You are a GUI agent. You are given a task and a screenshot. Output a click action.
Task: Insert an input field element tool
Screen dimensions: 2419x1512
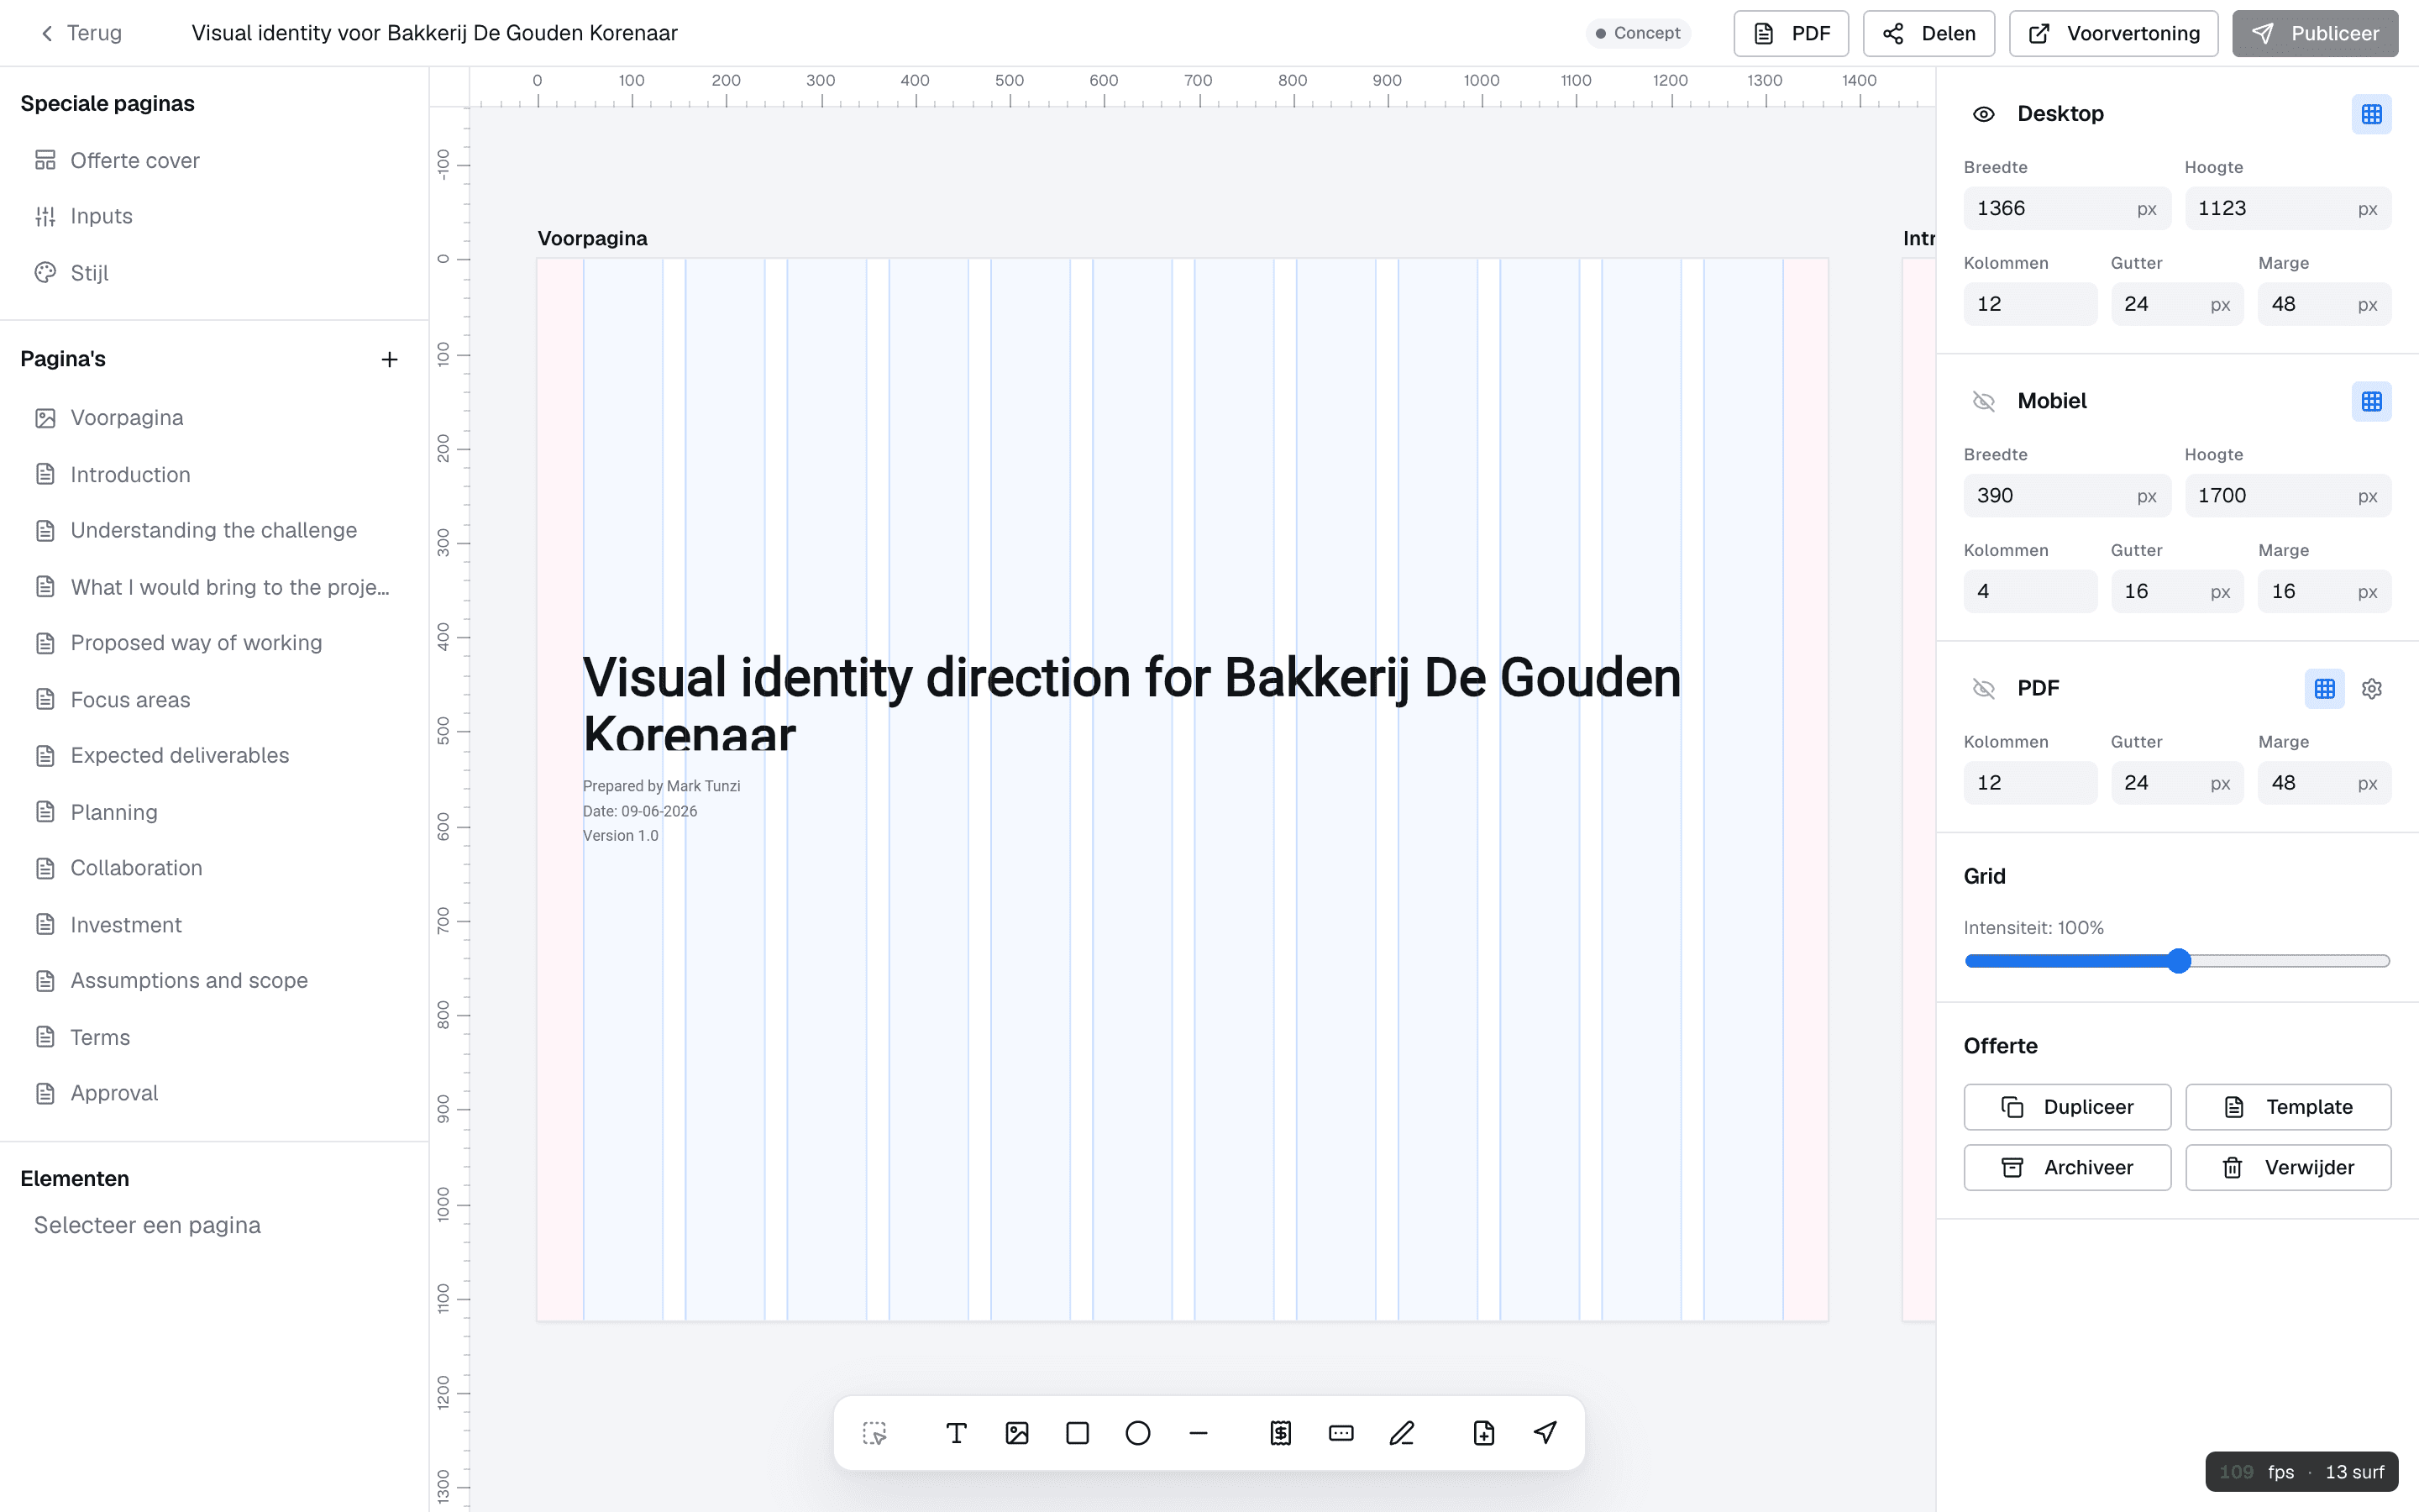(1341, 1433)
